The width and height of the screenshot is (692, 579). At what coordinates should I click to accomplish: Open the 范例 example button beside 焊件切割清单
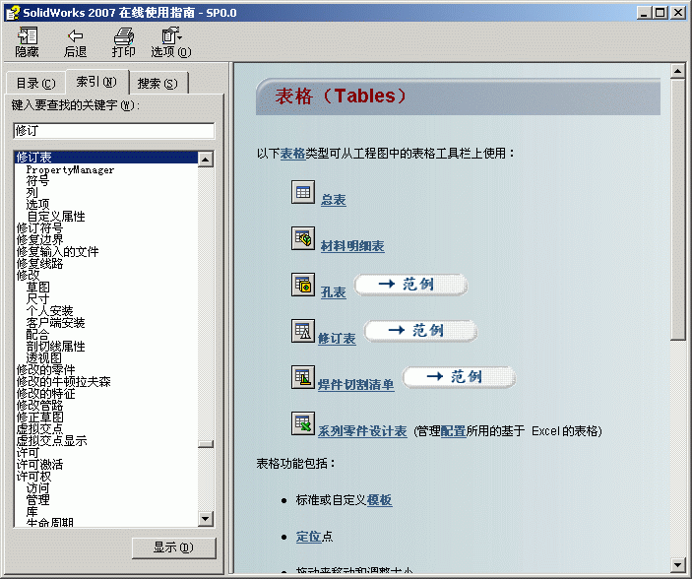[x=459, y=377]
